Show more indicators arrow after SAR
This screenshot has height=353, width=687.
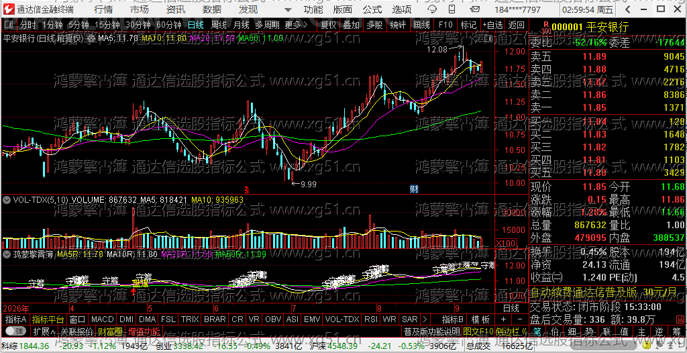[x=424, y=319]
